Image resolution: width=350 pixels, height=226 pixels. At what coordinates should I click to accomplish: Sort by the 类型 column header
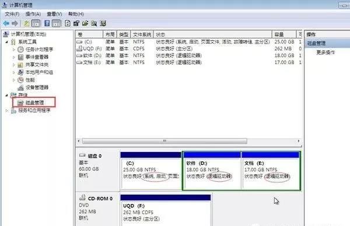click(x=124, y=34)
